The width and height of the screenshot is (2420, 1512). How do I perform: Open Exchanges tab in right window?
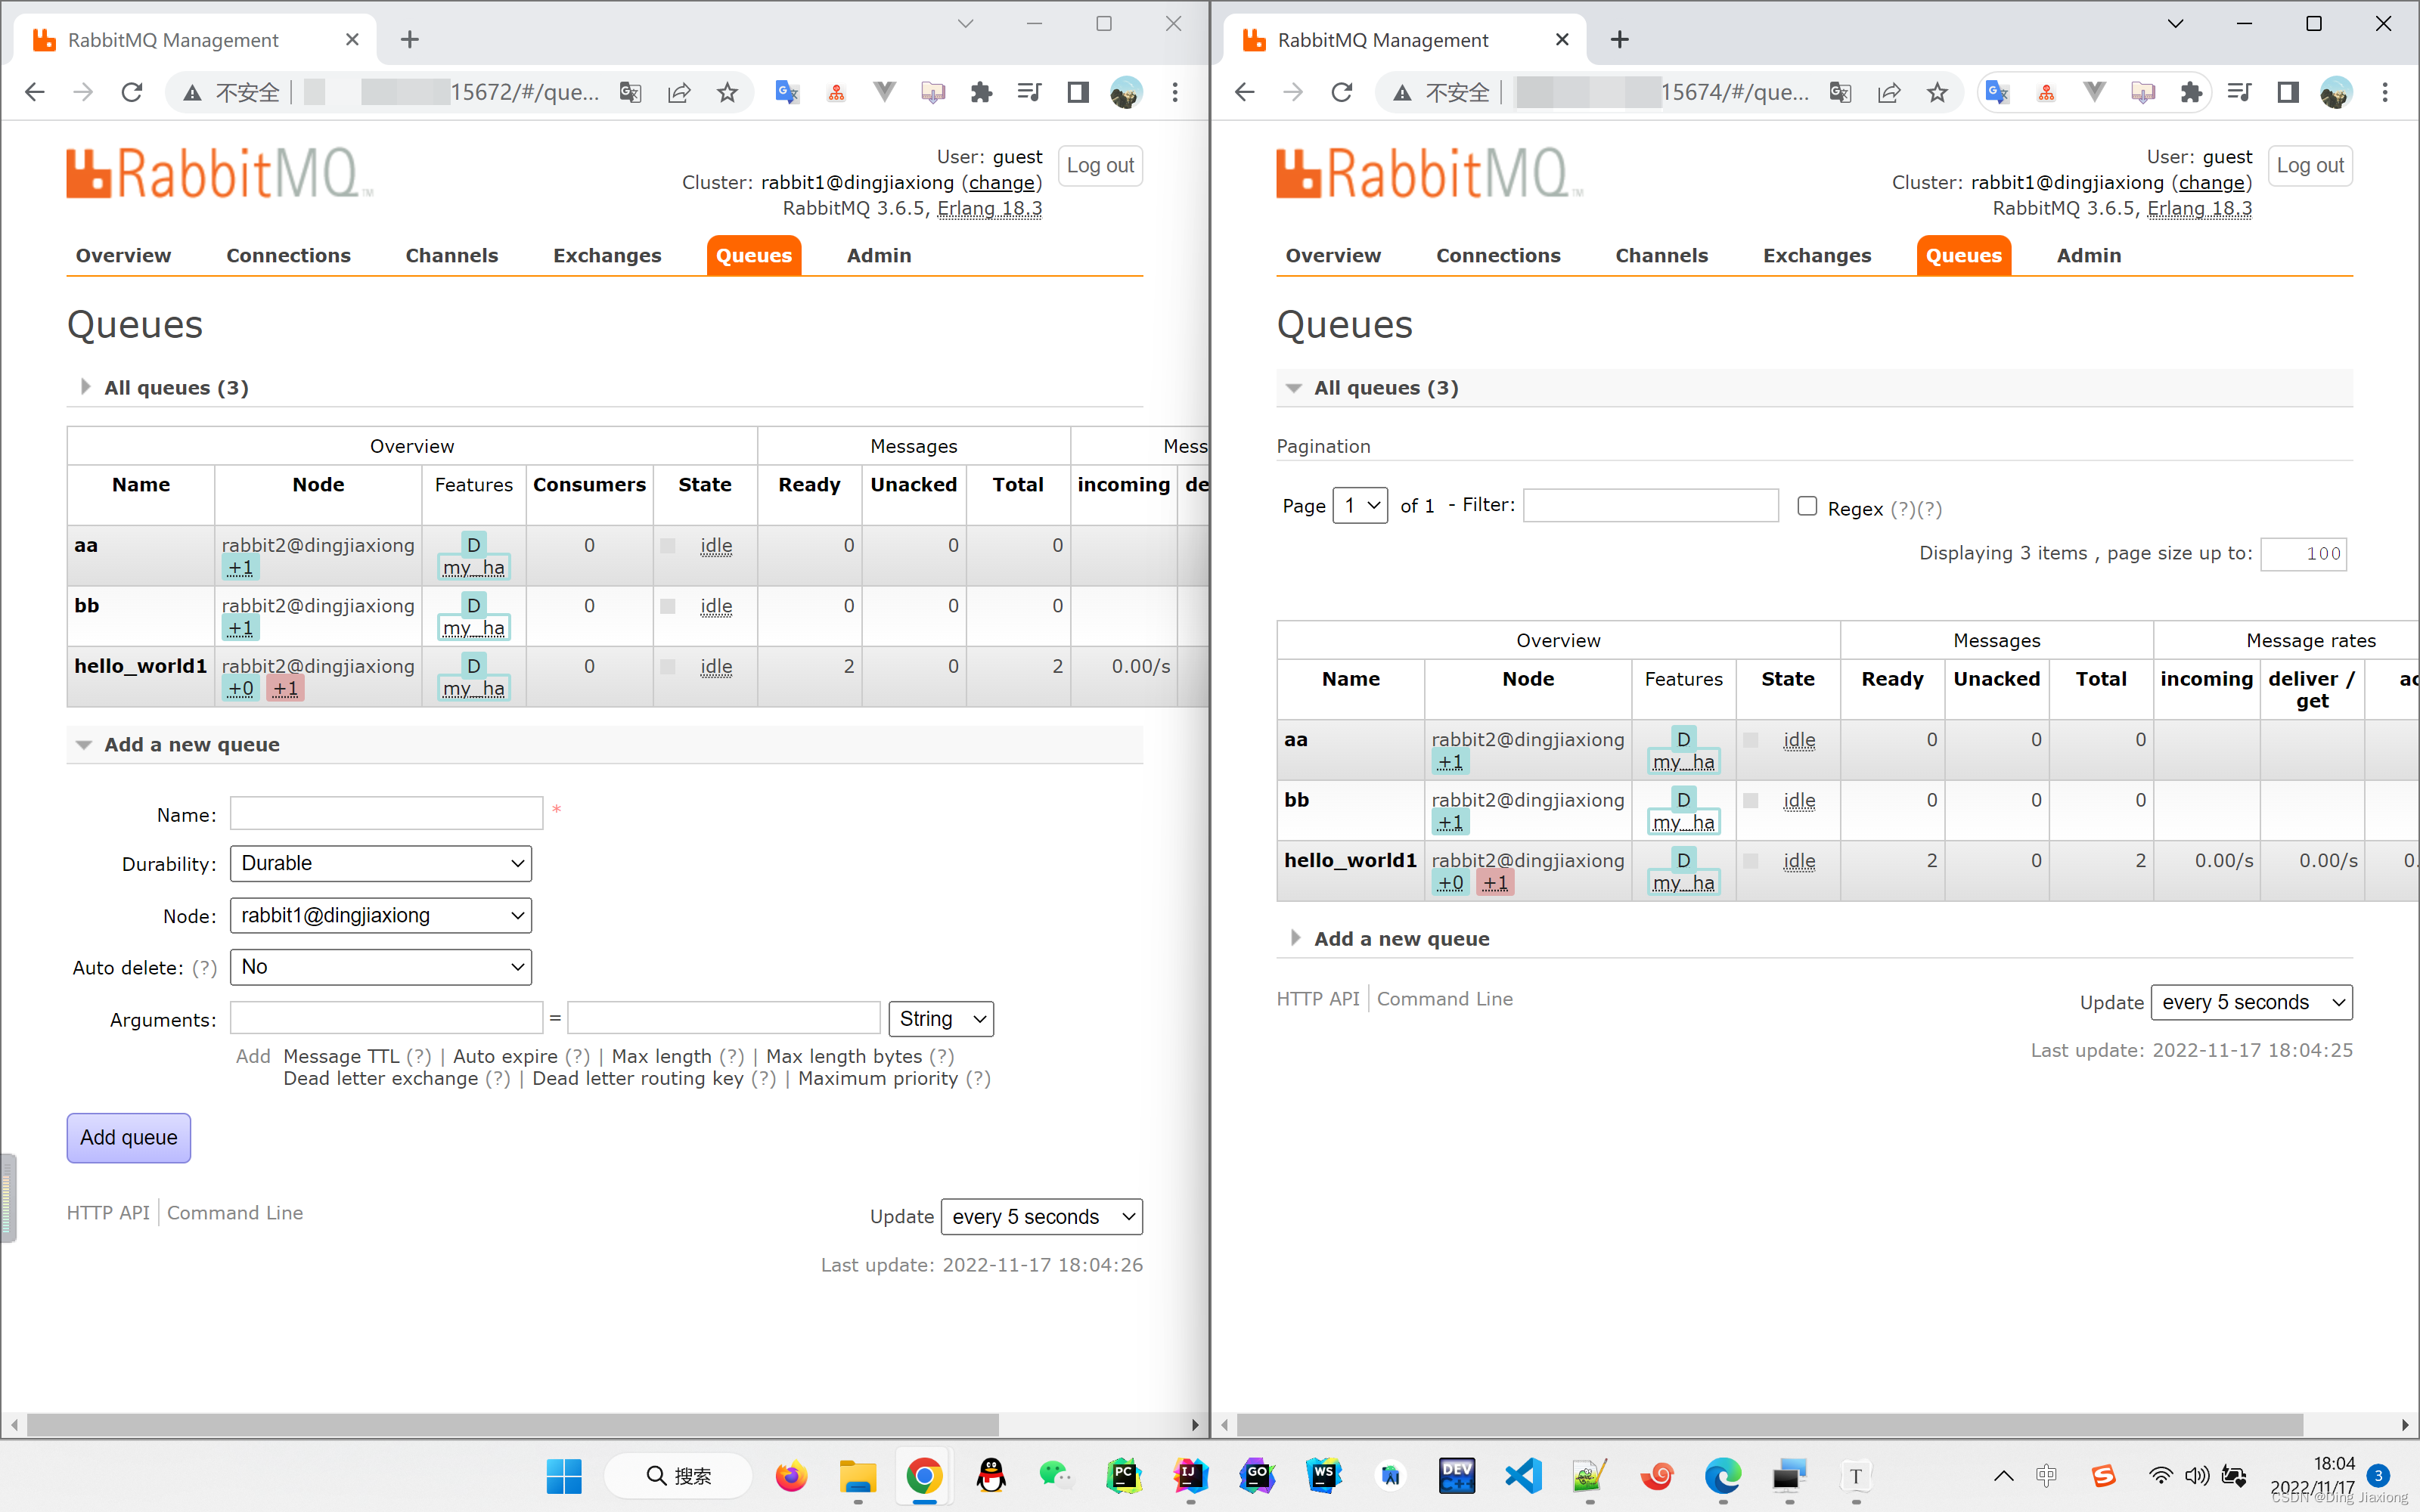1817,256
